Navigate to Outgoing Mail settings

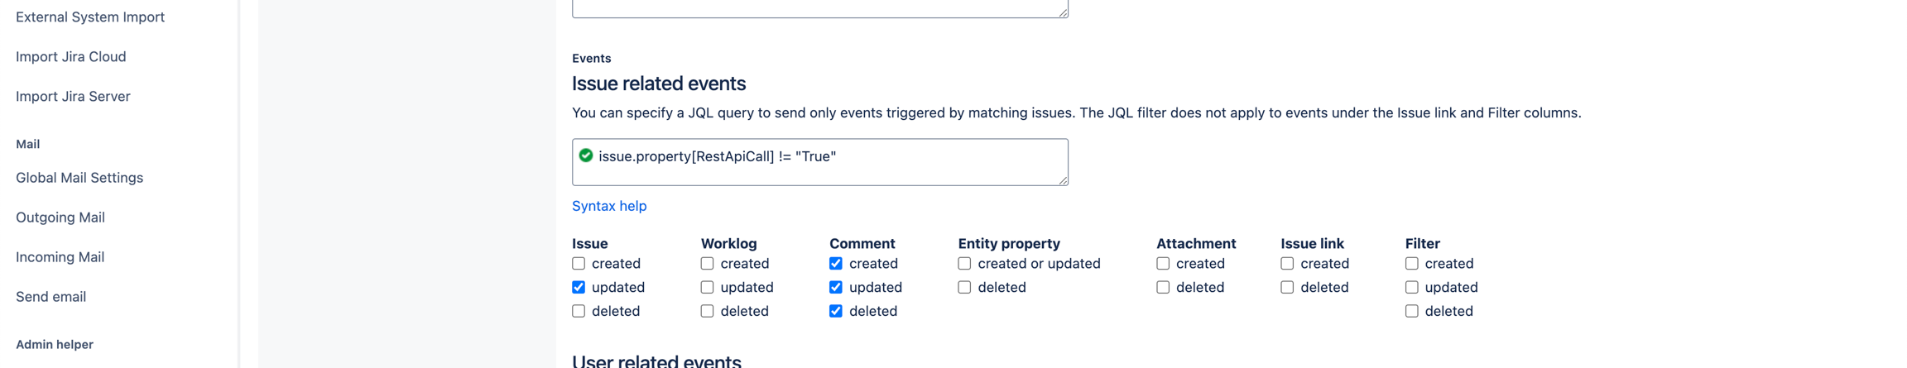coord(60,217)
